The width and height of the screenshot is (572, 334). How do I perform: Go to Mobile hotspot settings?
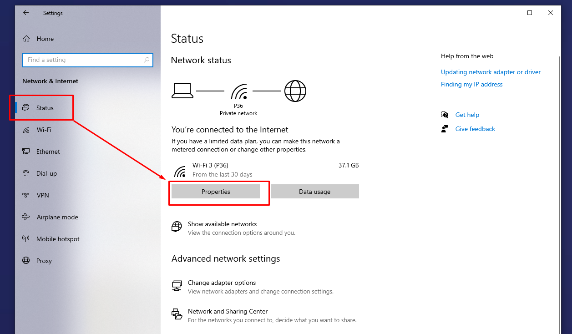[x=58, y=239]
